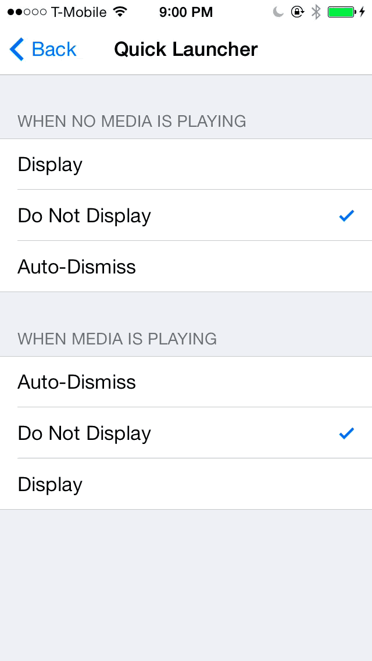Screen dimensions: 372x661
Task: Tap the charging bolt icon
Action: coord(362,12)
